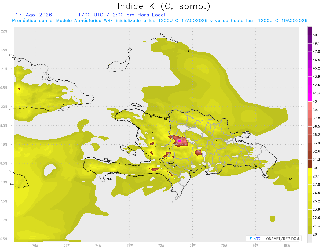Click the legend value "32.6"
The width and height of the screenshot is (322, 249).
[x=316, y=151]
